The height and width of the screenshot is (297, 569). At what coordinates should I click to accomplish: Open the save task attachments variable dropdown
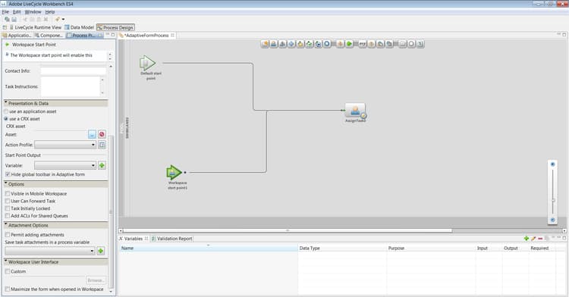coord(50,251)
